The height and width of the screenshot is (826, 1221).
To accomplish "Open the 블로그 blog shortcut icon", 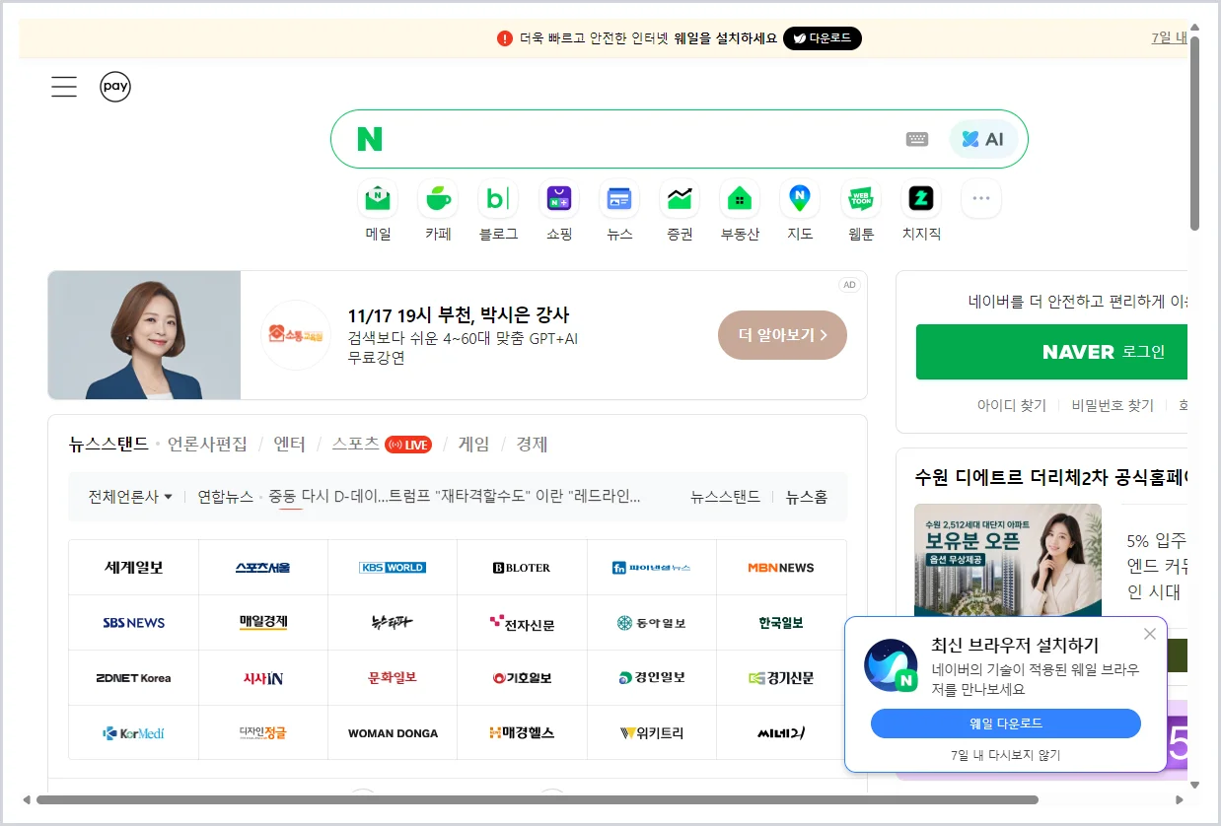I will point(498,199).
